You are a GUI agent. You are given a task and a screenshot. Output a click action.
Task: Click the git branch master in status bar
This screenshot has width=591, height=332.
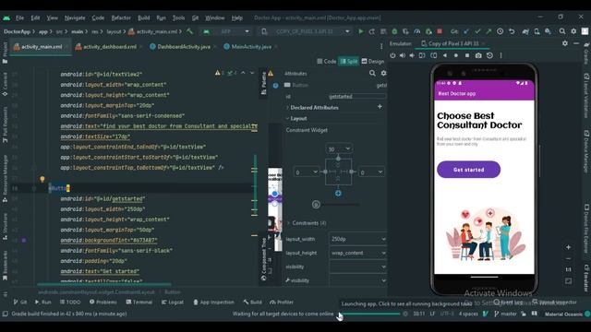pos(505,314)
